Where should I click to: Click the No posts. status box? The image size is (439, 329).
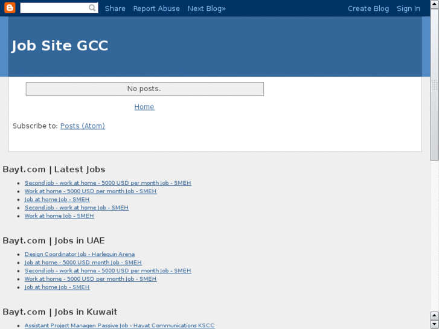[145, 89]
